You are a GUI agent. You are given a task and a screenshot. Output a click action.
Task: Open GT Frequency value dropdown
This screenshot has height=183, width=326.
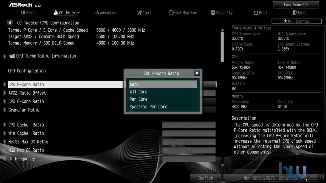[x=189, y=159]
